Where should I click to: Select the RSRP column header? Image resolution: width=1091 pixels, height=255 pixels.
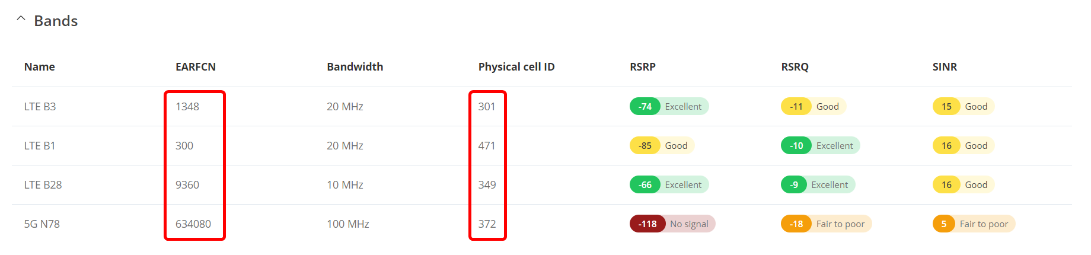(643, 67)
